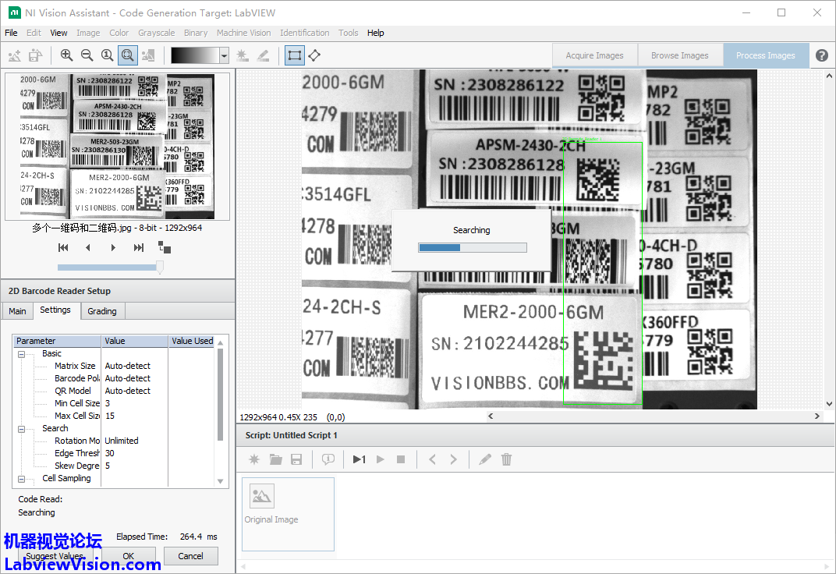
Task: Collapse the Search parameter group
Action: point(21,429)
